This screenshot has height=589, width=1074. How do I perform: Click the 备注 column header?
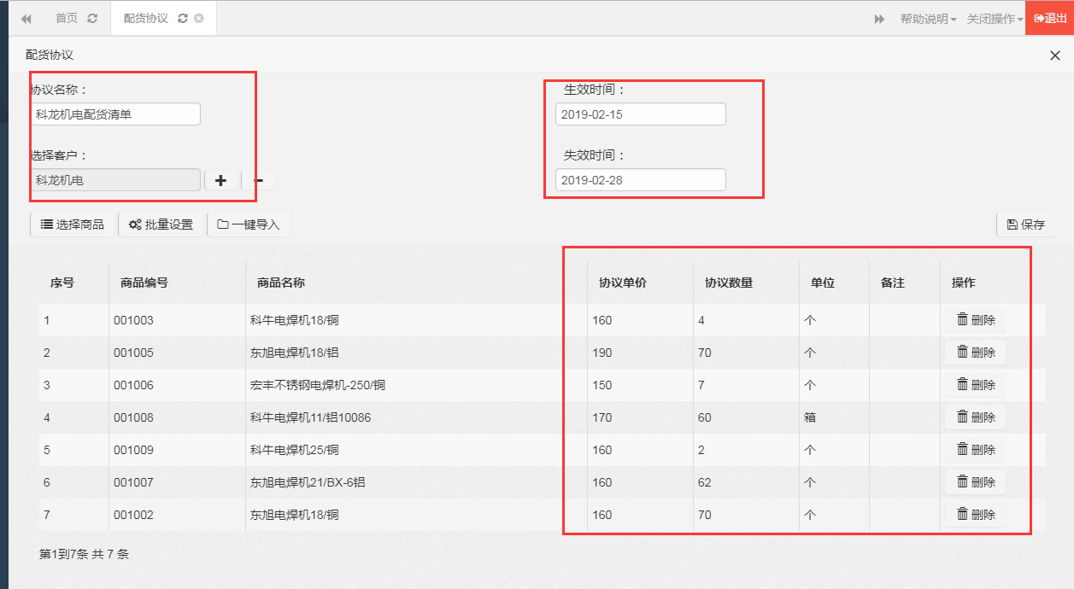[893, 283]
